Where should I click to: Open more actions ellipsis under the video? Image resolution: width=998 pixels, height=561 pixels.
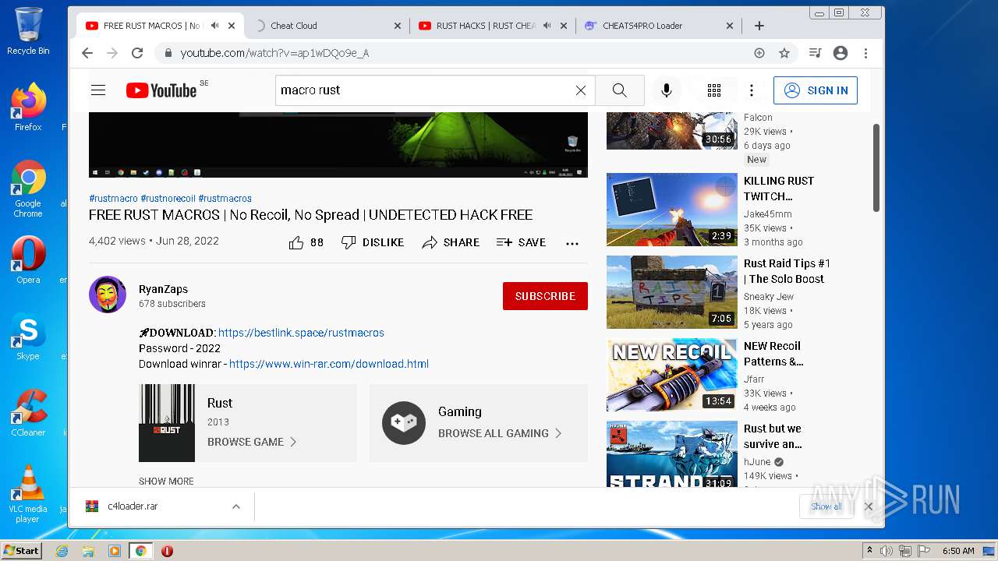(x=572, y=243)
